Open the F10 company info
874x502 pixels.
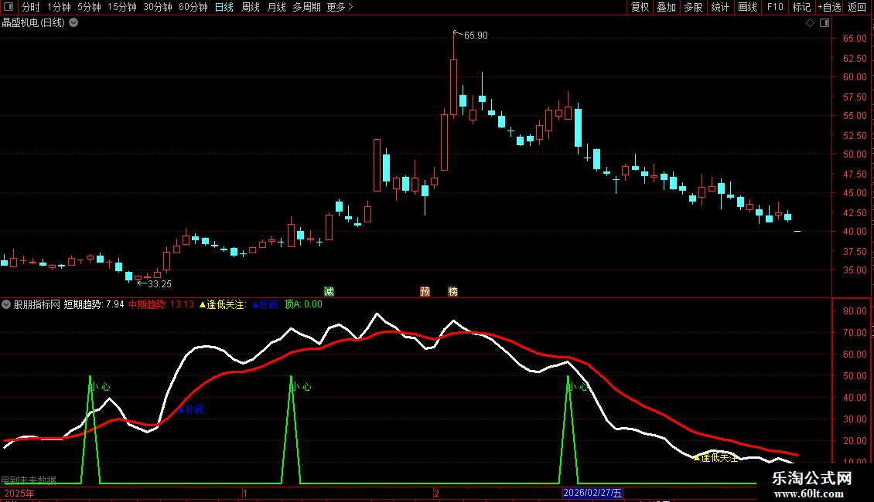click(775, 8)
